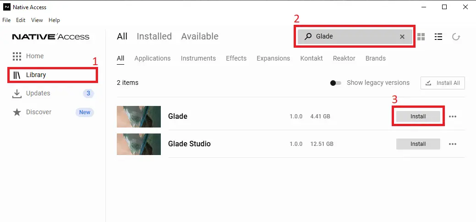Install the Glade Studio product

pos(418,144)
